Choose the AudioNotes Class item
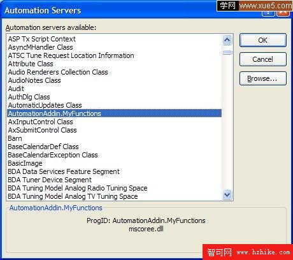293x260 pixels. 34,80
